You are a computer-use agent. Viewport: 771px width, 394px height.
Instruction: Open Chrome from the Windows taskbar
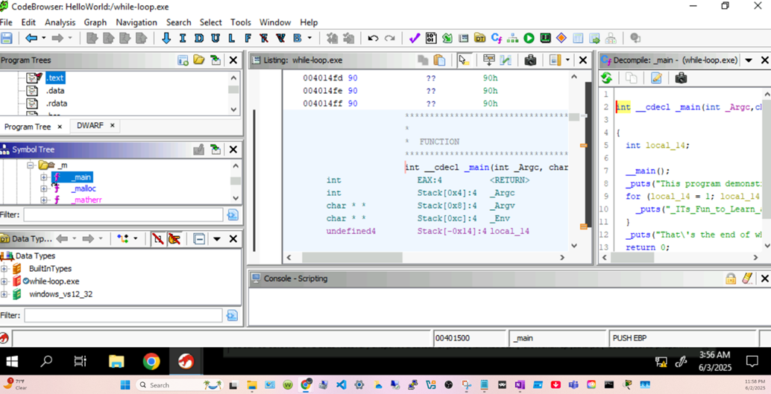point(151,361)
